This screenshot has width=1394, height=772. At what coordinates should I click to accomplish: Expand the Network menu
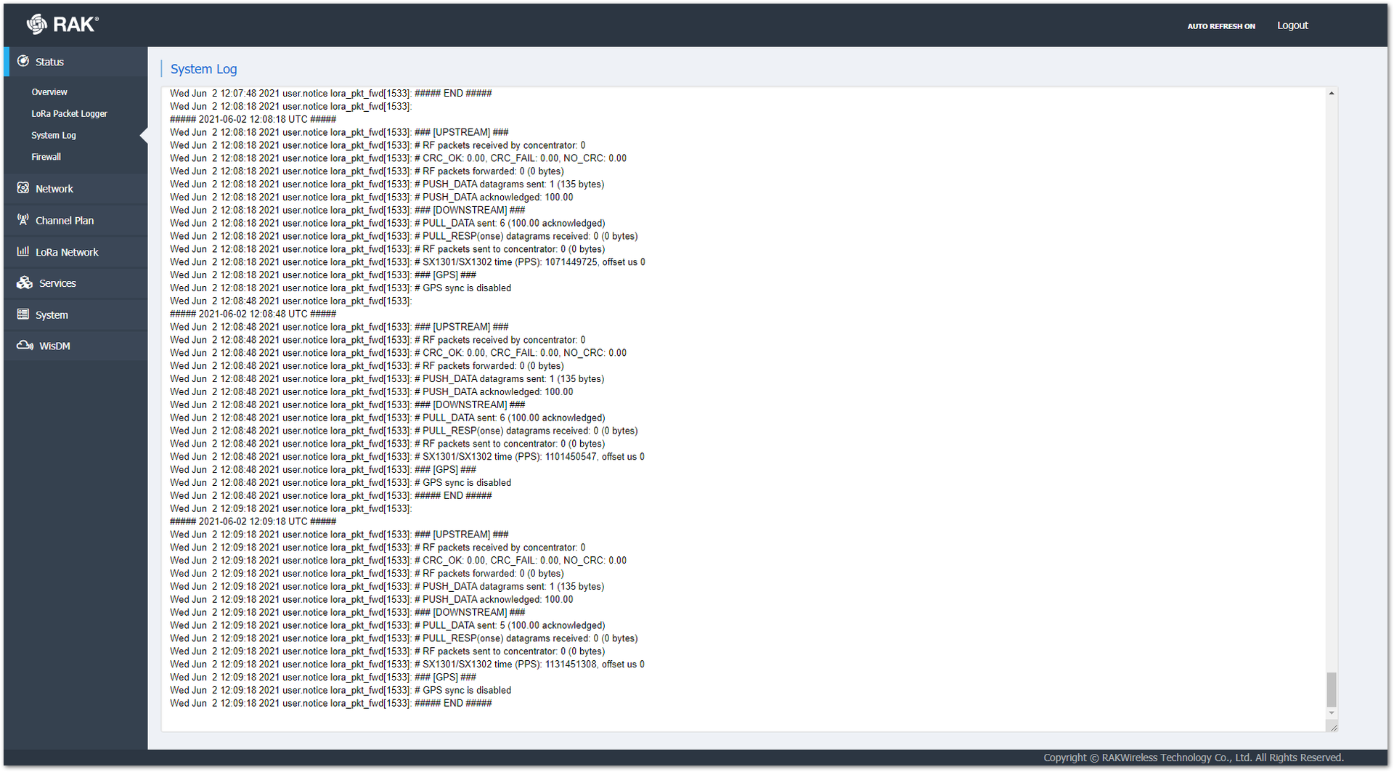coord(76,189)
